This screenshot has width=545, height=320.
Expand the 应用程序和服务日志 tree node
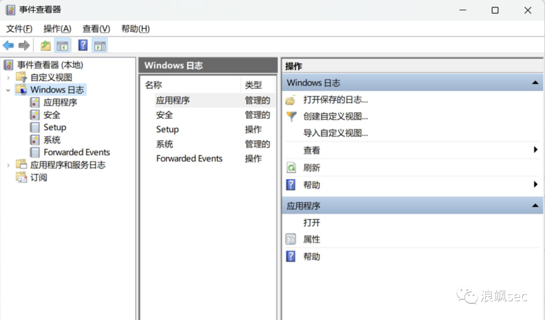pos(9,165)
